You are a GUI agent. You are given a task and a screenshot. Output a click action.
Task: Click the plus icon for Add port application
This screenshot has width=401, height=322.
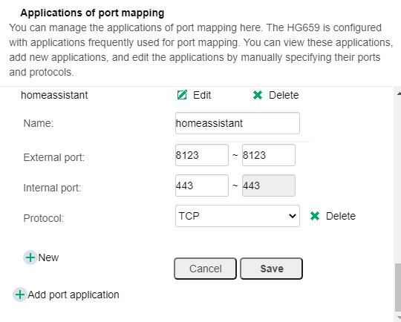click(x=20, y=295)
